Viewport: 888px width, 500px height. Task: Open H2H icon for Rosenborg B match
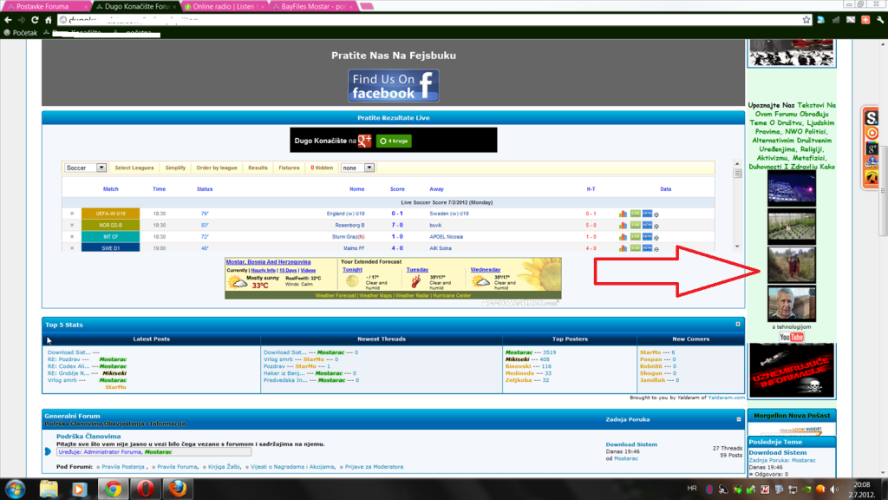coord(647,225)
